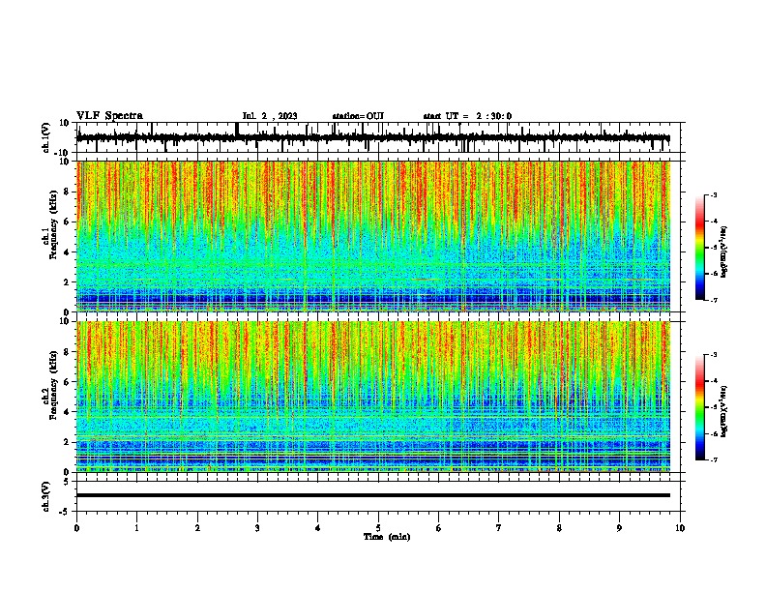Click time axis tick label "10"

click(x=680, y=528)
